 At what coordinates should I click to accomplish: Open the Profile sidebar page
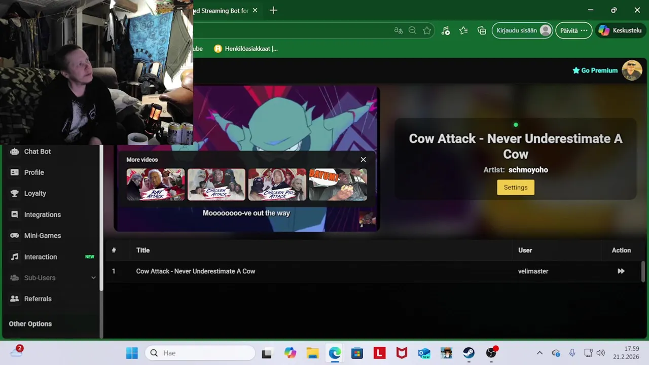[x=34, y=172]
